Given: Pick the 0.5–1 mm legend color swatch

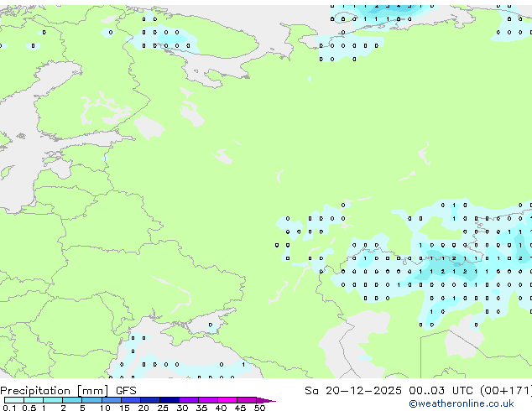Looking at the screenshot, I should coord(34,400).
